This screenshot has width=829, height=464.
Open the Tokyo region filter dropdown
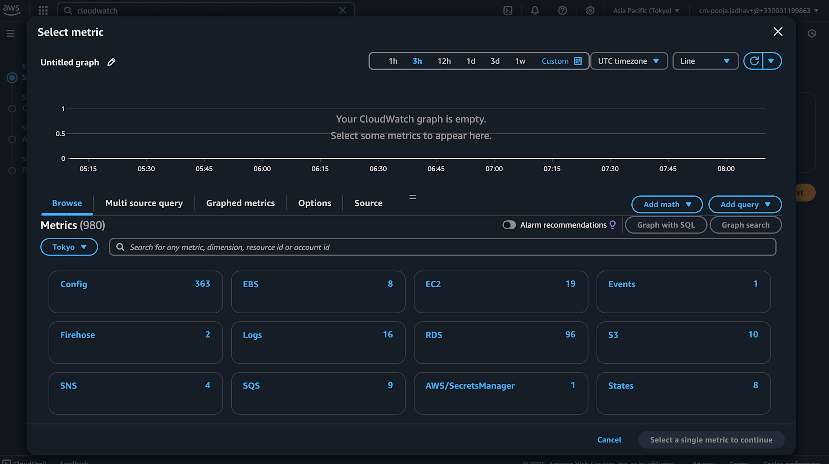tap(69, 247)
